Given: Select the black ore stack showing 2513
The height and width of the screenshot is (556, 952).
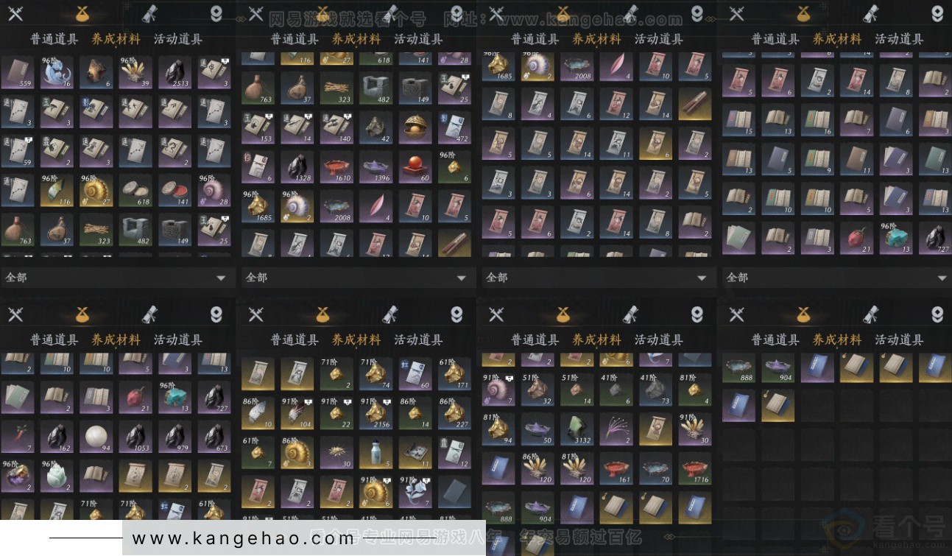Looking at the screenshot, I should pyautogui.click(x=175, y=72).
